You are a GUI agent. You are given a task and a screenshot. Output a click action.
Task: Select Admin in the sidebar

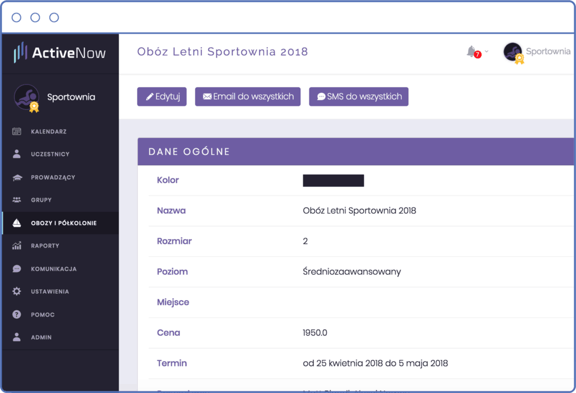point(41,337)
